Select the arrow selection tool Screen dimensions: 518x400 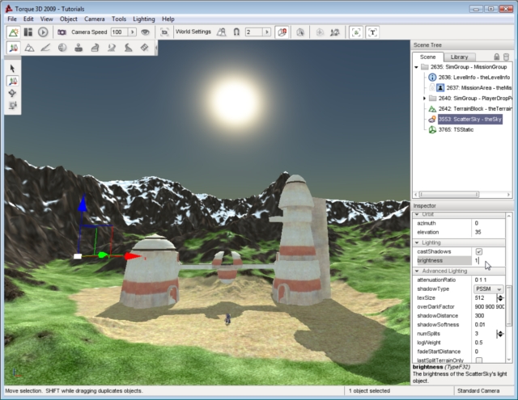coord(14,68)
